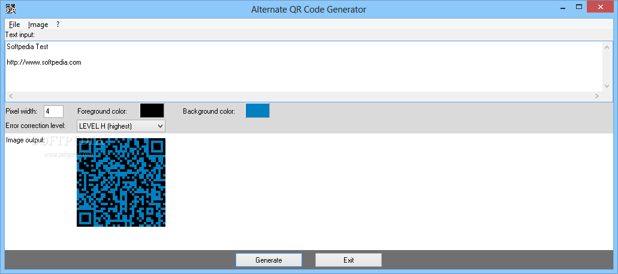Click the text area scroll up arrow
Image resolution: width=618 pixels, height=274 pixels.
[607, 47]
